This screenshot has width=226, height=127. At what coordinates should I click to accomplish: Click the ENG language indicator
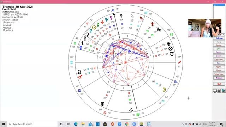[x=205, y=124]
